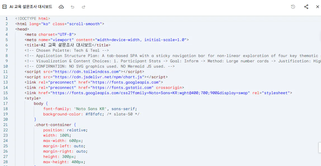Image resolution: width=321 pixels, height=166 pixels.
Task: Click the chart.js CDN script URL
Action: (x=99, y=77)
